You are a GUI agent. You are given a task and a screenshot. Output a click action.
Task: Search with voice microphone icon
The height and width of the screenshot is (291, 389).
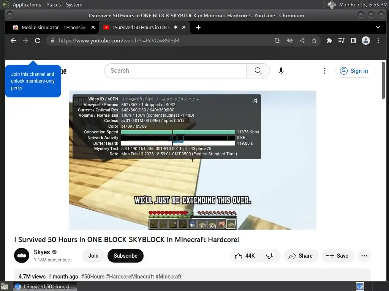click(x=281, y=71)
